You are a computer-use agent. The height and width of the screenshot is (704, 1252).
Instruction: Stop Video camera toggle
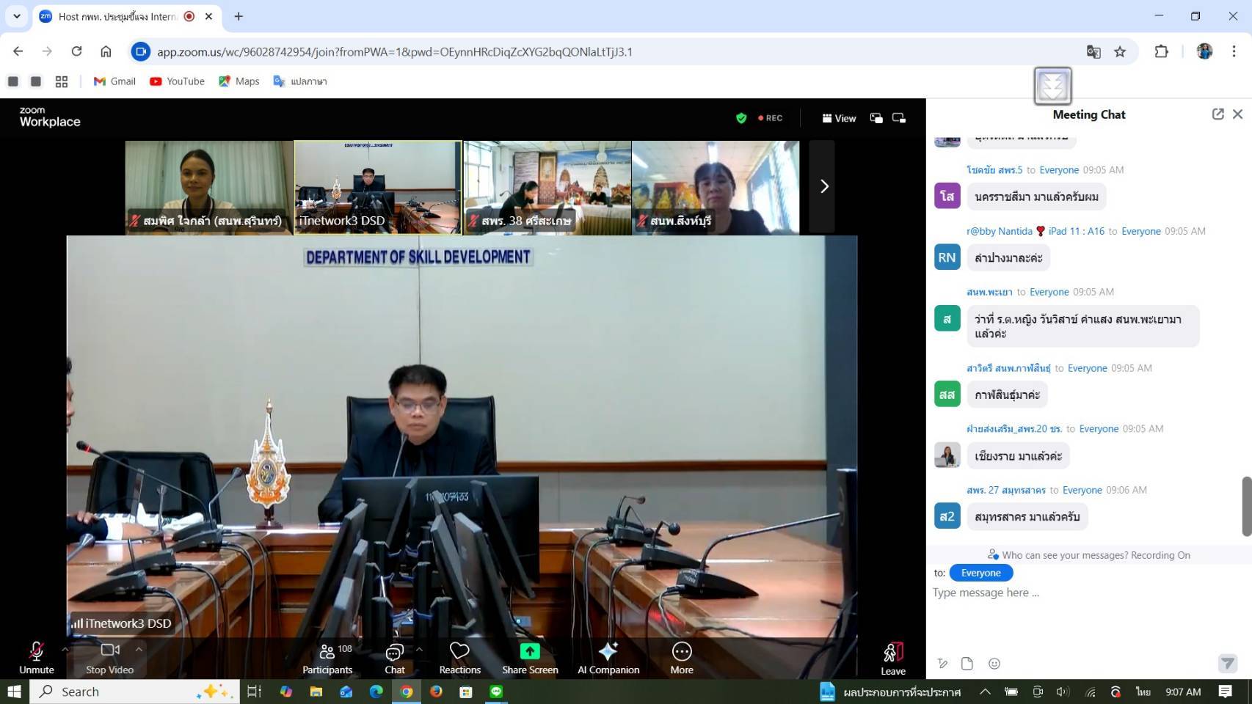tap(109, 658)
